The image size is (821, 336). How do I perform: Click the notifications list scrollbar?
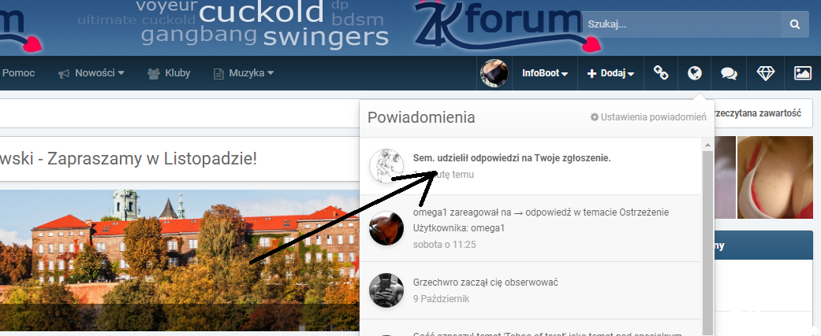[x=707, y=238]
